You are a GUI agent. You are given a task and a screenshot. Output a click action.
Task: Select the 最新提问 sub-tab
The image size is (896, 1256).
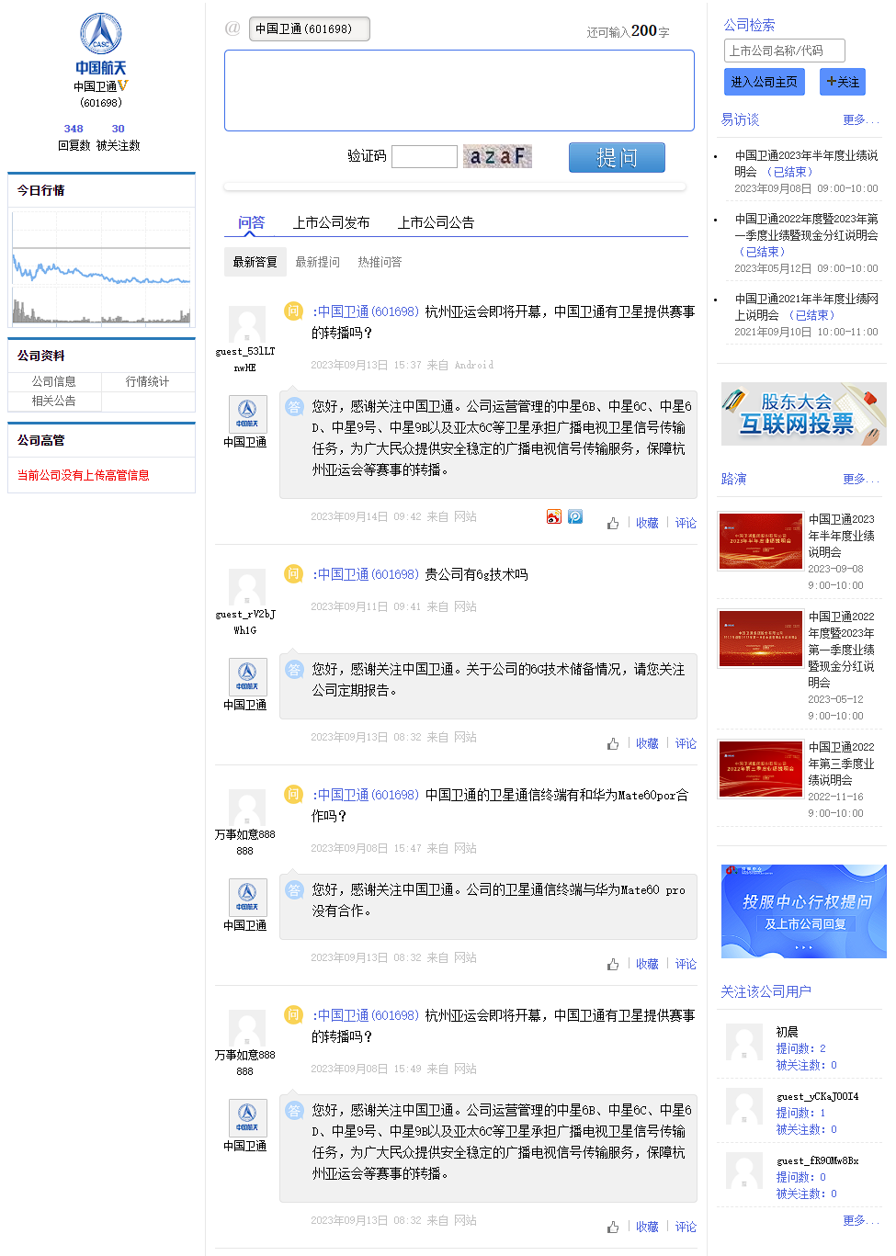pyautogui.click(x=317, y=262)
